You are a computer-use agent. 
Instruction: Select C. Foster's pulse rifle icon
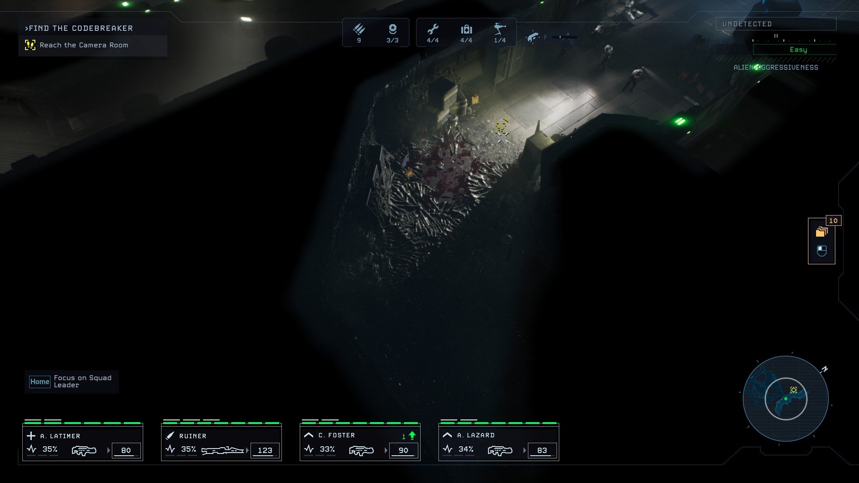[x=361, y=450]
